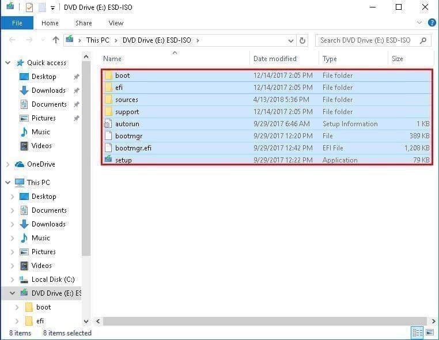439x340 pixels.
Task: Select DVD Drive (E:) in navigation pane
Action: (56, 293)
